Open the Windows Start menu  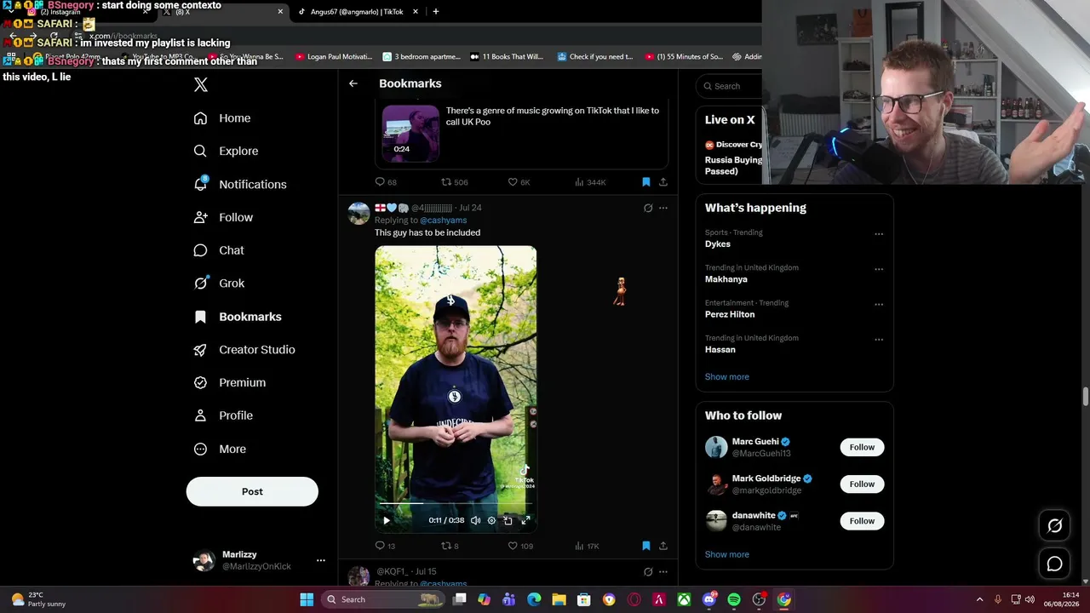click(307, 599)
